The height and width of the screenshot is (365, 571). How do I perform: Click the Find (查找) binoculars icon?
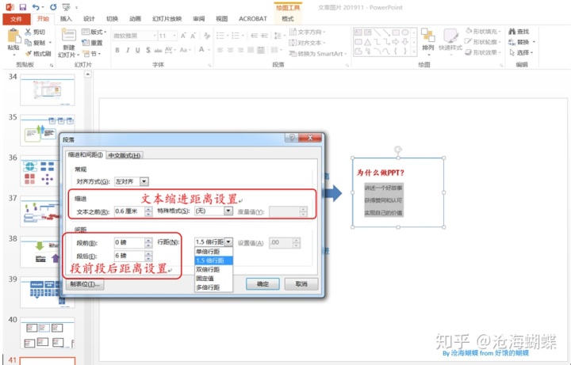point(512,31)
